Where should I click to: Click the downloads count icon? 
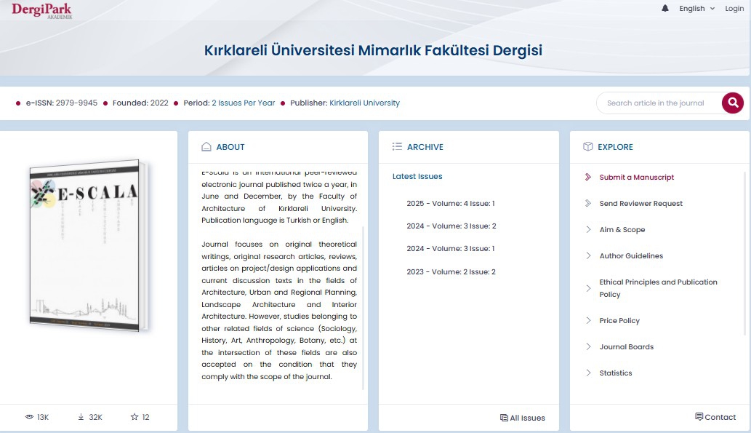pyautogui.click(x=81, y=417)
